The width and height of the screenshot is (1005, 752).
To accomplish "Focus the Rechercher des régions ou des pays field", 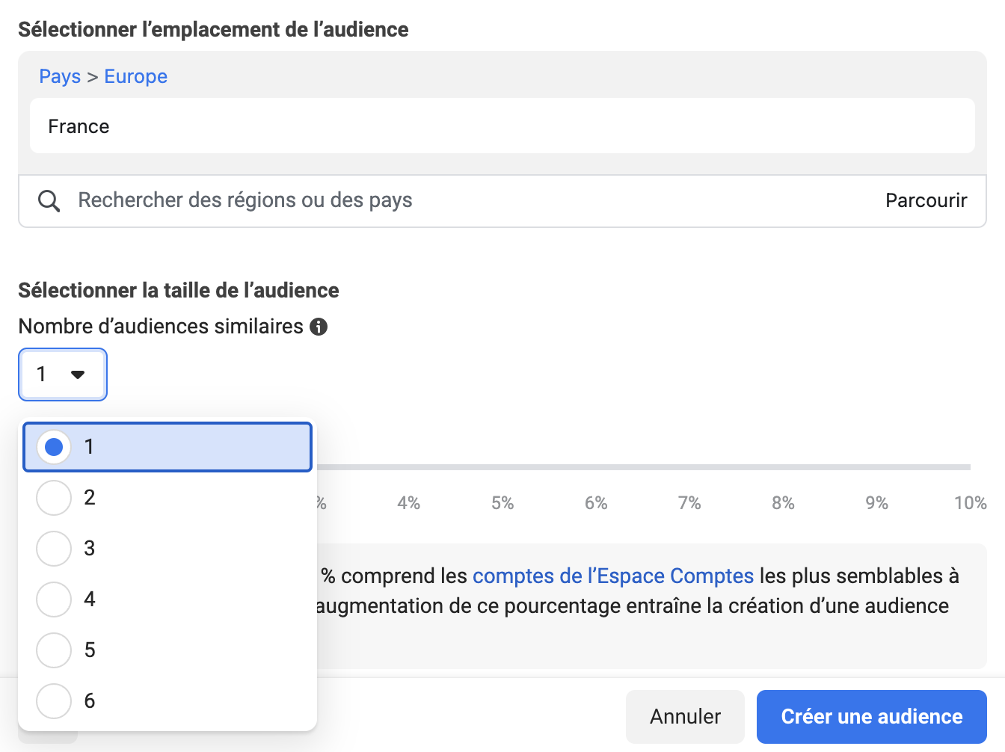I will click(449, 200).
